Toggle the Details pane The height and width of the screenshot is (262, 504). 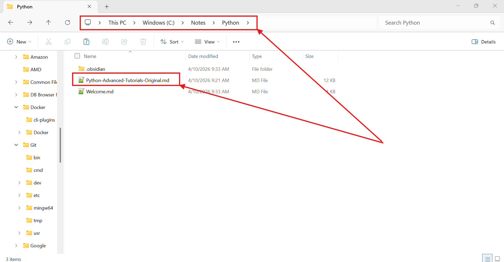tap(484, 41)
